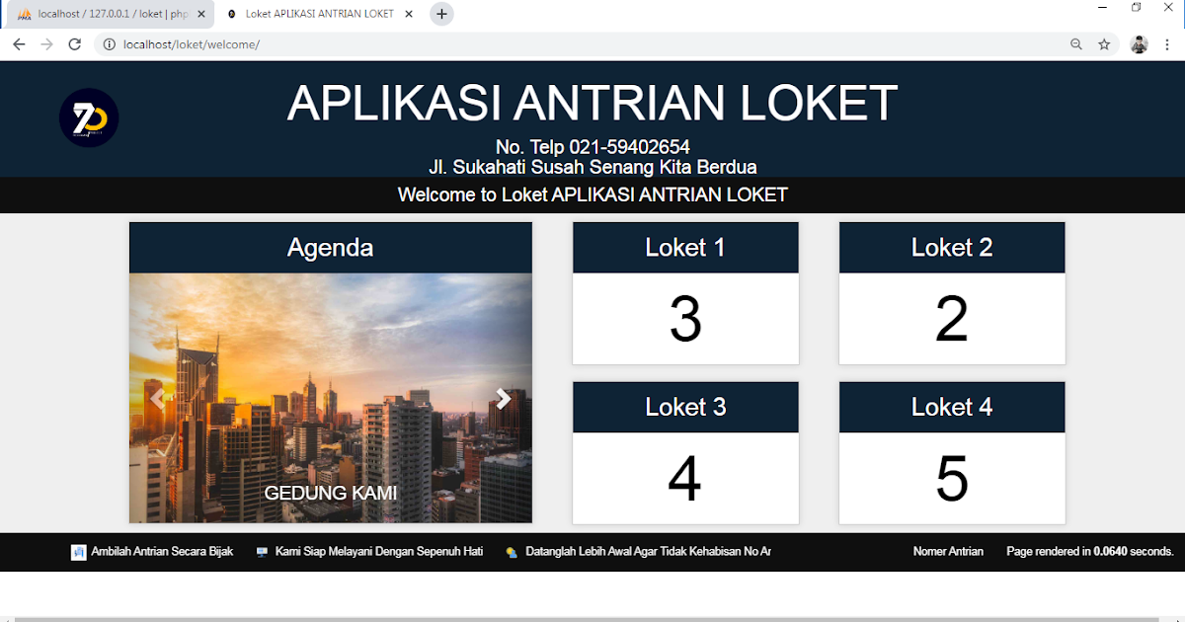Go back a slide with left carousel arrow
This screenshot has width=1185, height=622.
point(158,399)
